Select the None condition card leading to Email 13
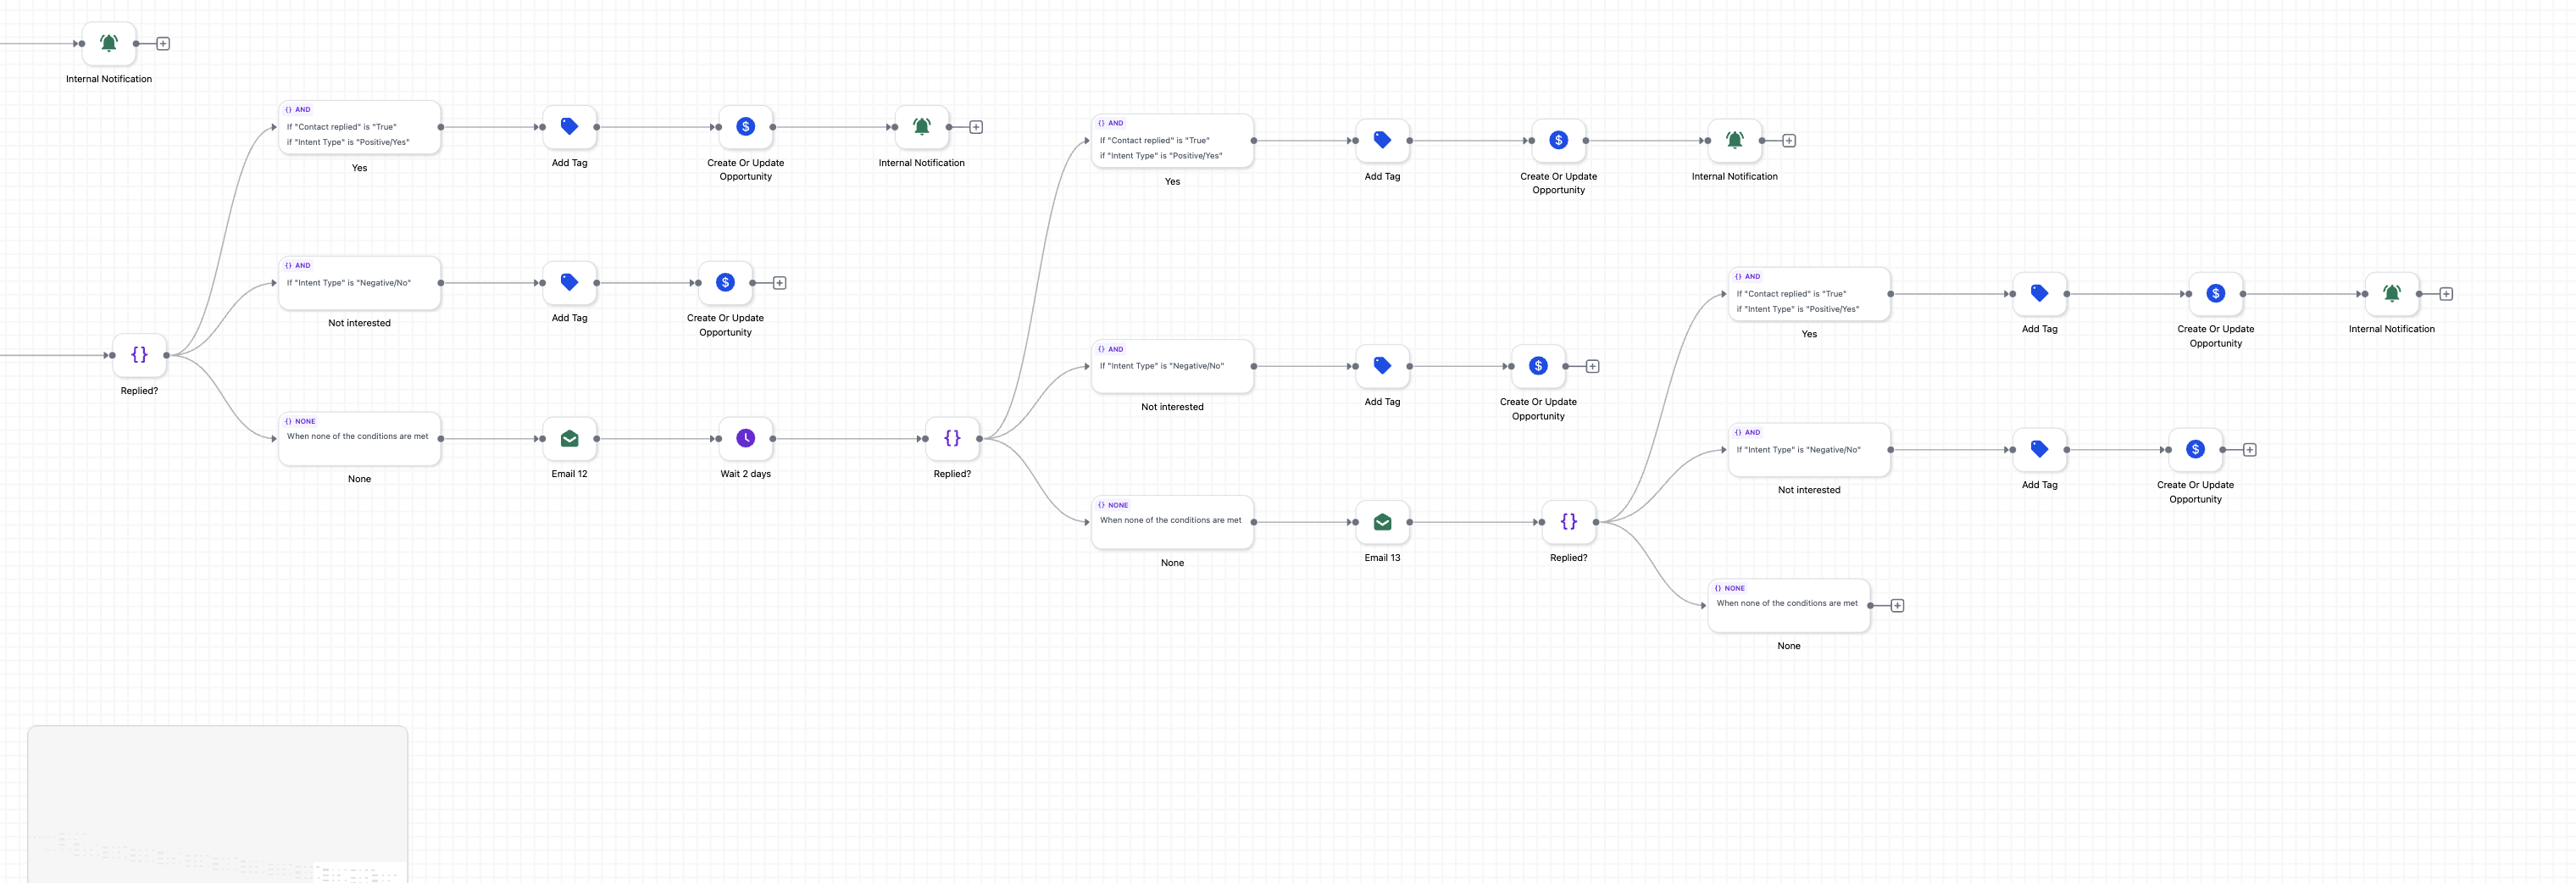 click(1172, 522)
